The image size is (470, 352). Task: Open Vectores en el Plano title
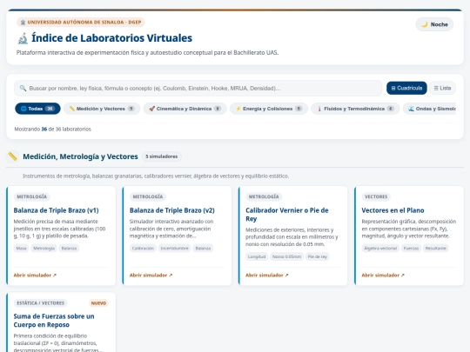(393, 210)
